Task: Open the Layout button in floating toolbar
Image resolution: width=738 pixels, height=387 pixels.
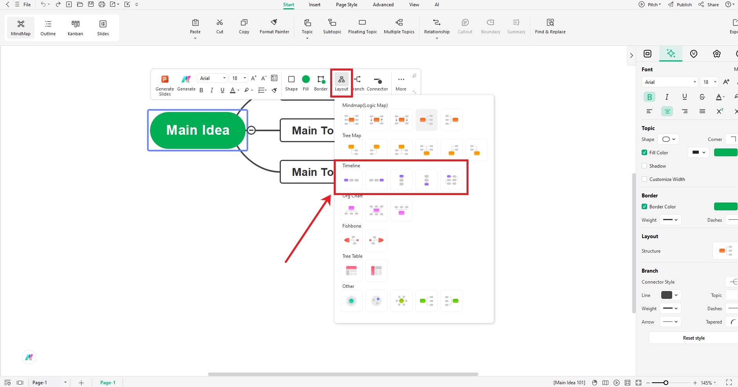Action: [342, 83]
